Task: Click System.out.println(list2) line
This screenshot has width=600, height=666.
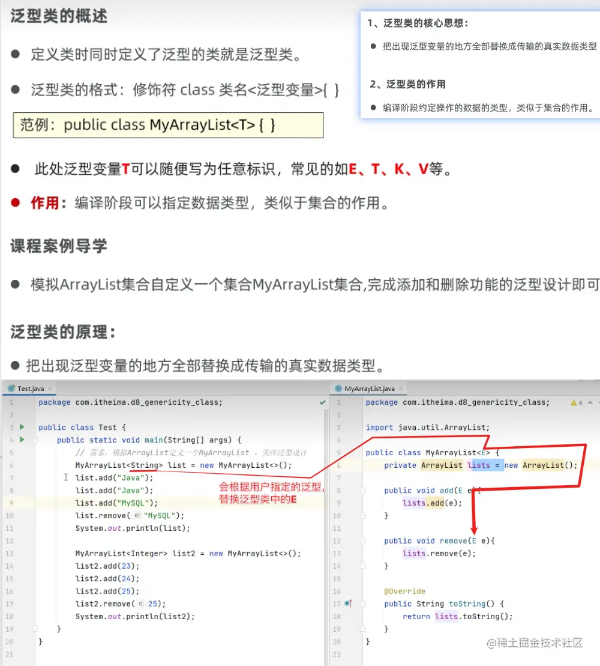Action: [135, 616]
